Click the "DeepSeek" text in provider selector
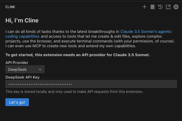Viewport: 182px width, 121px height. (17, 69)
